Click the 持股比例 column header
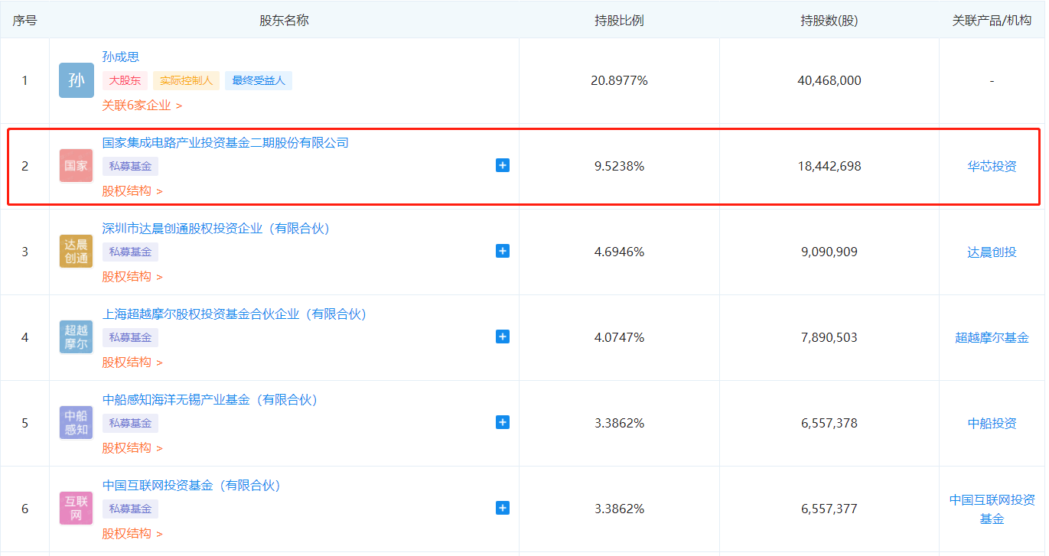Image resolution: width=1049 pixels, height=556 pixels. pyautogui.click(x=619, y=21)
